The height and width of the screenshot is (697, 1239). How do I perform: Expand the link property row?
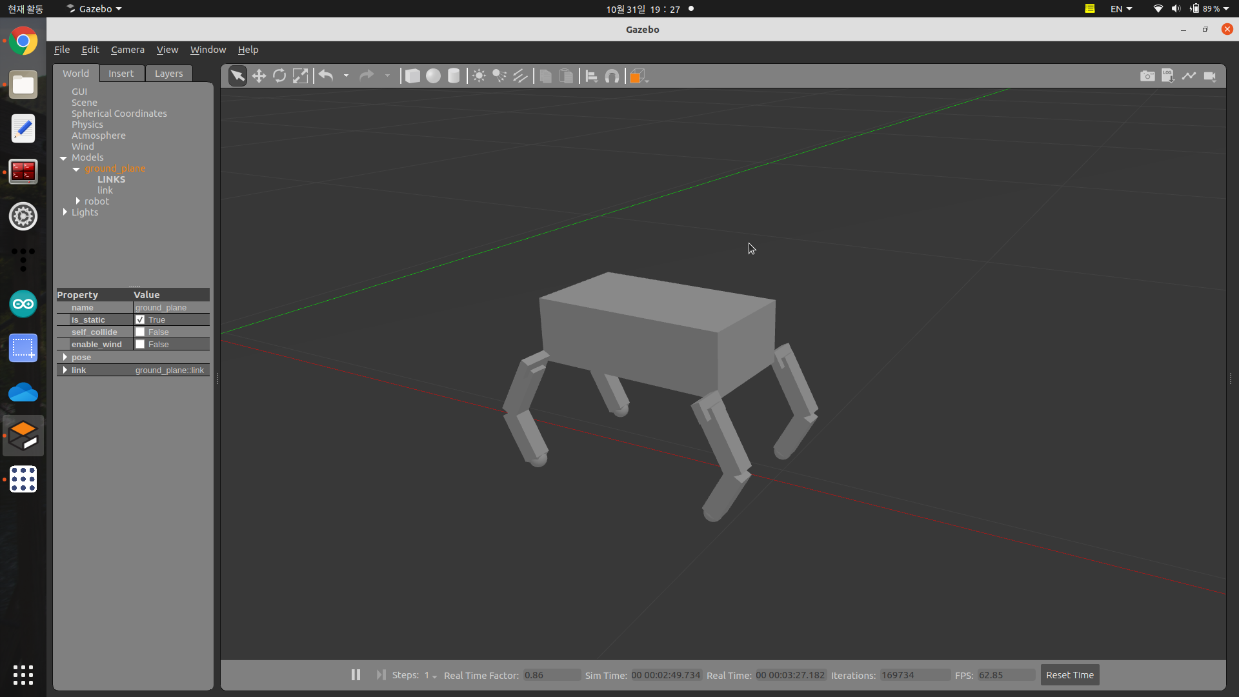click(x=65, y=370)
